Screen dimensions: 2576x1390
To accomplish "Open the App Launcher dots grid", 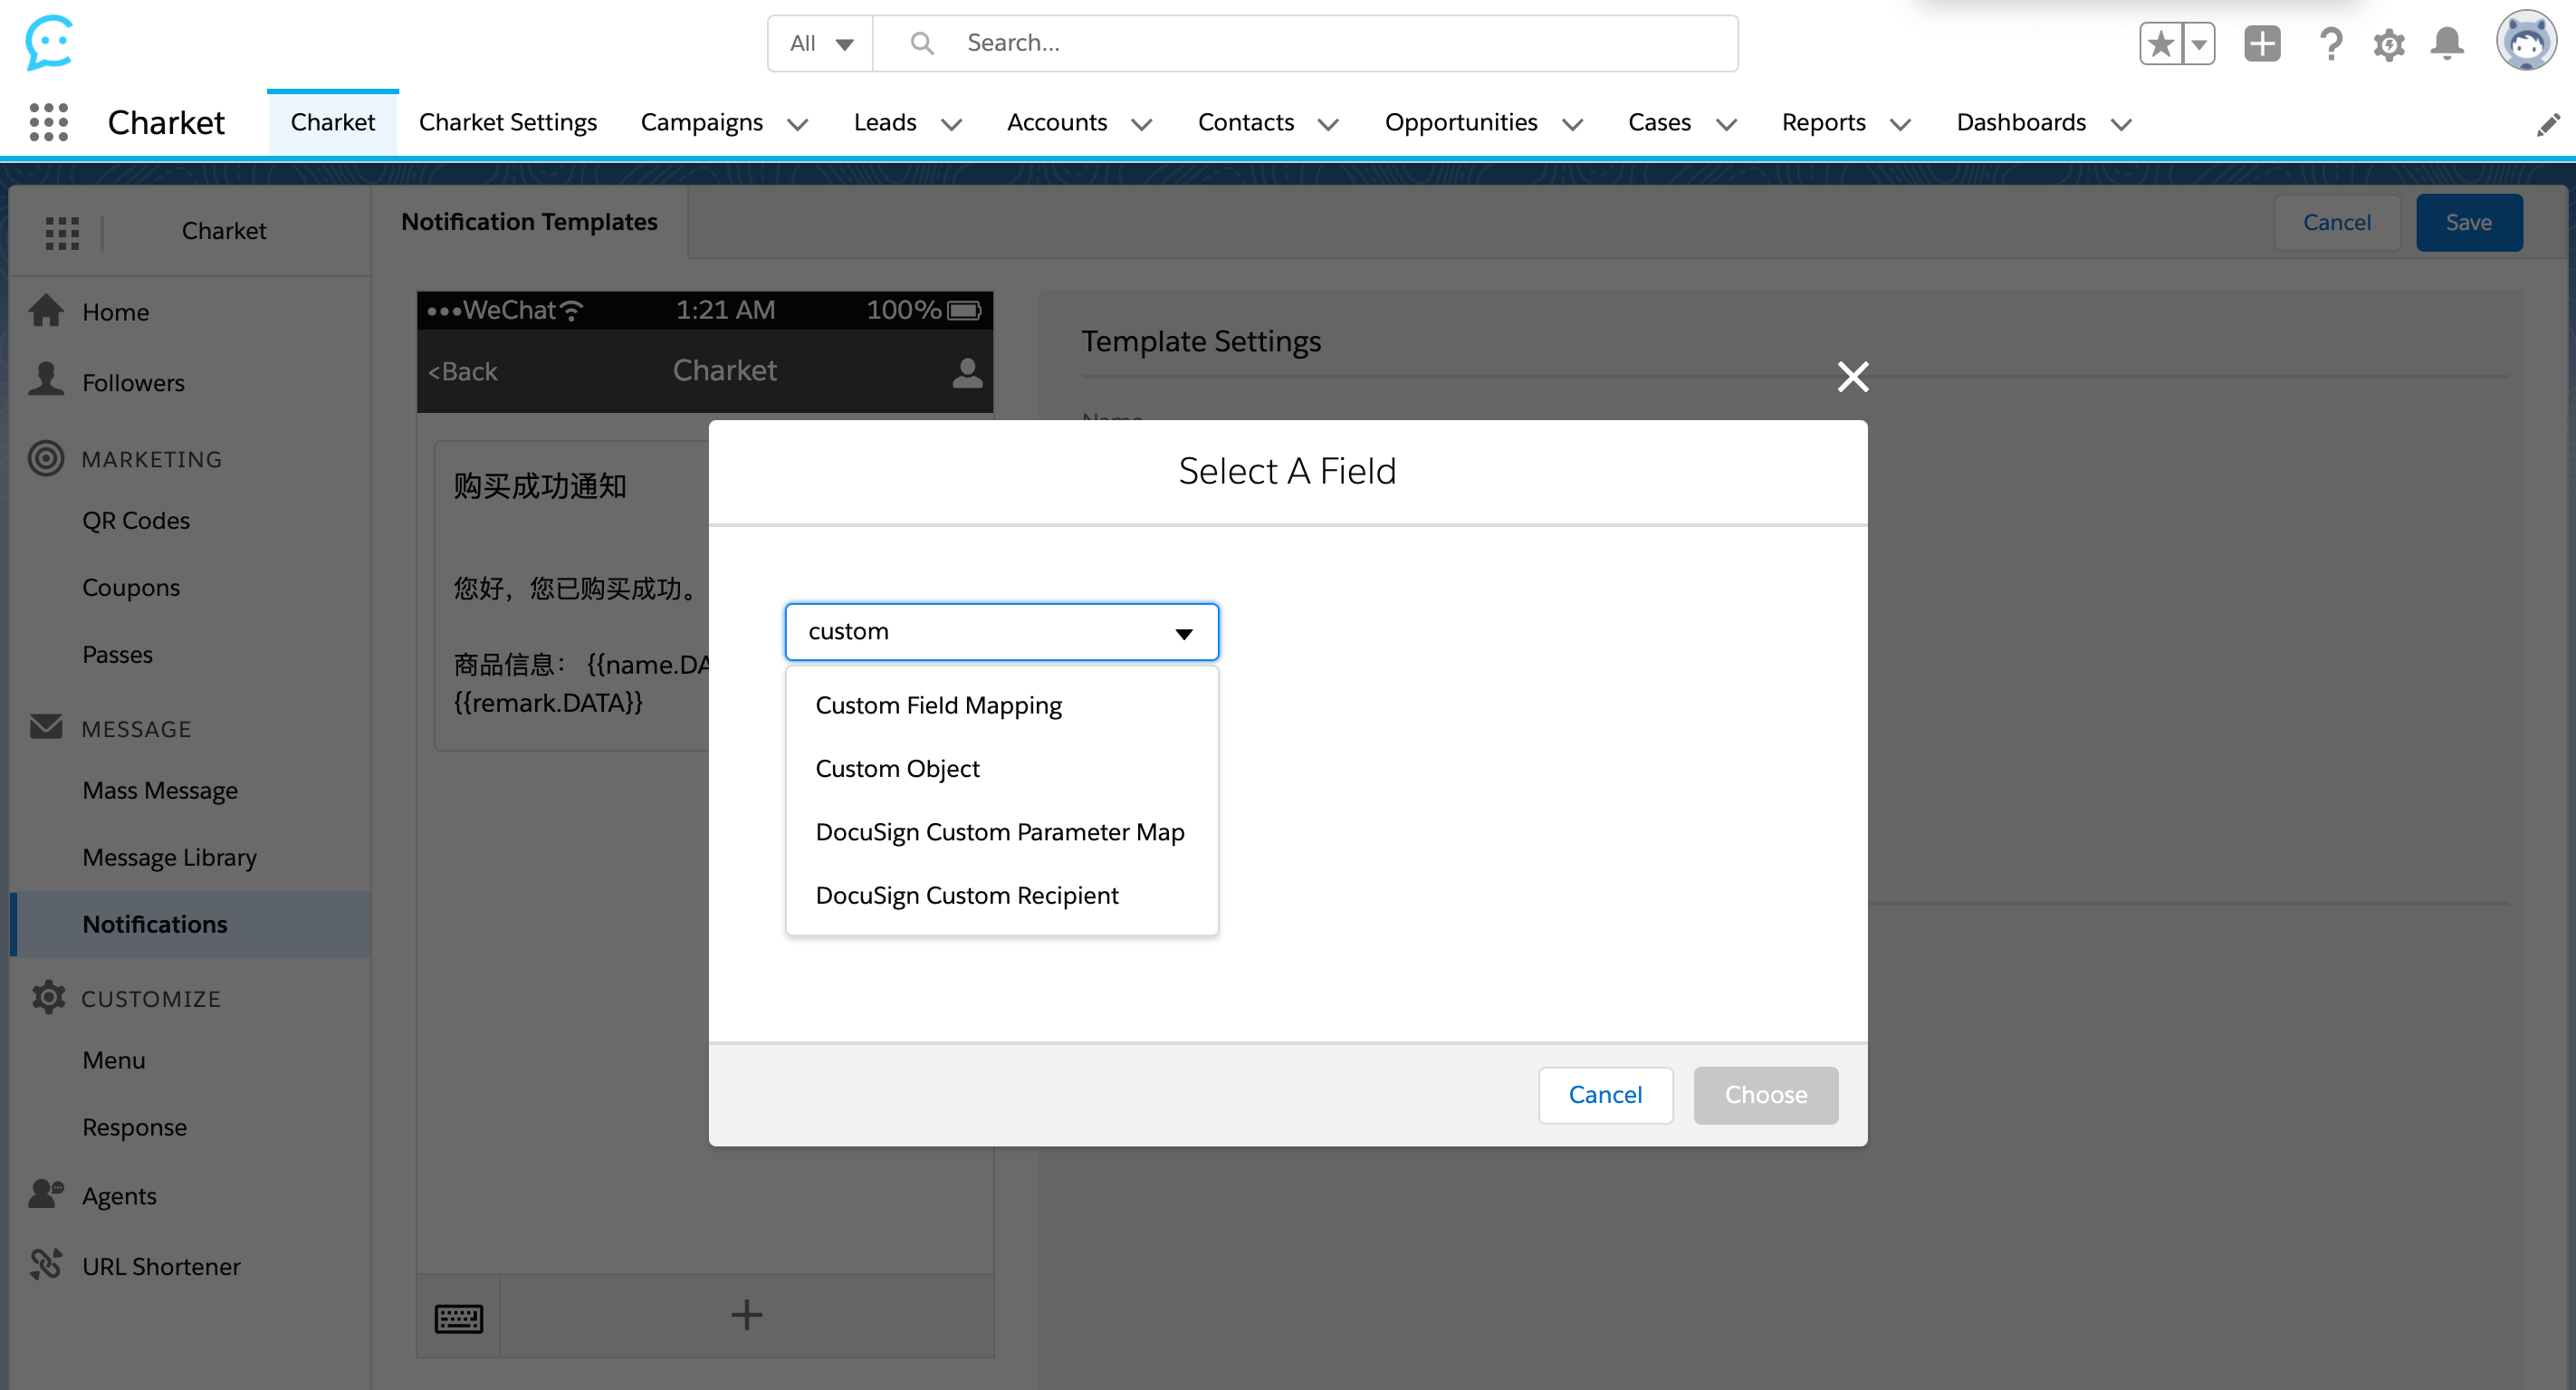I will coord(48,122).
